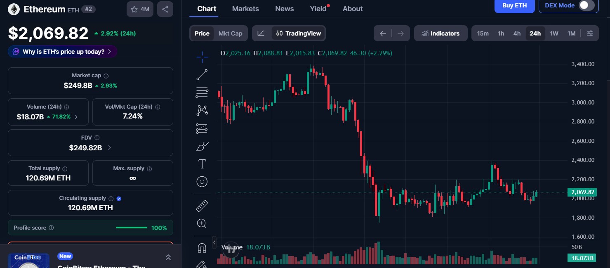Select the Text annotation tool

coord(202,164)
